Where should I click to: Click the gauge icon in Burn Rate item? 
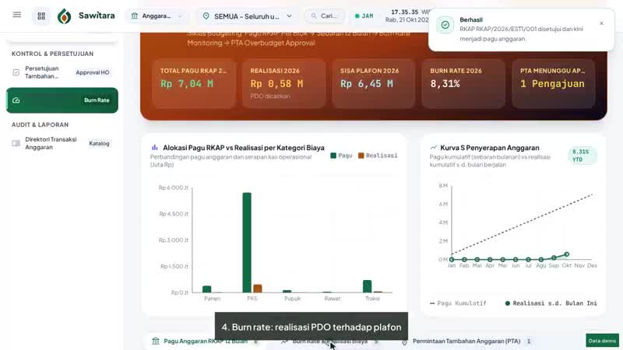coord(16,100)
